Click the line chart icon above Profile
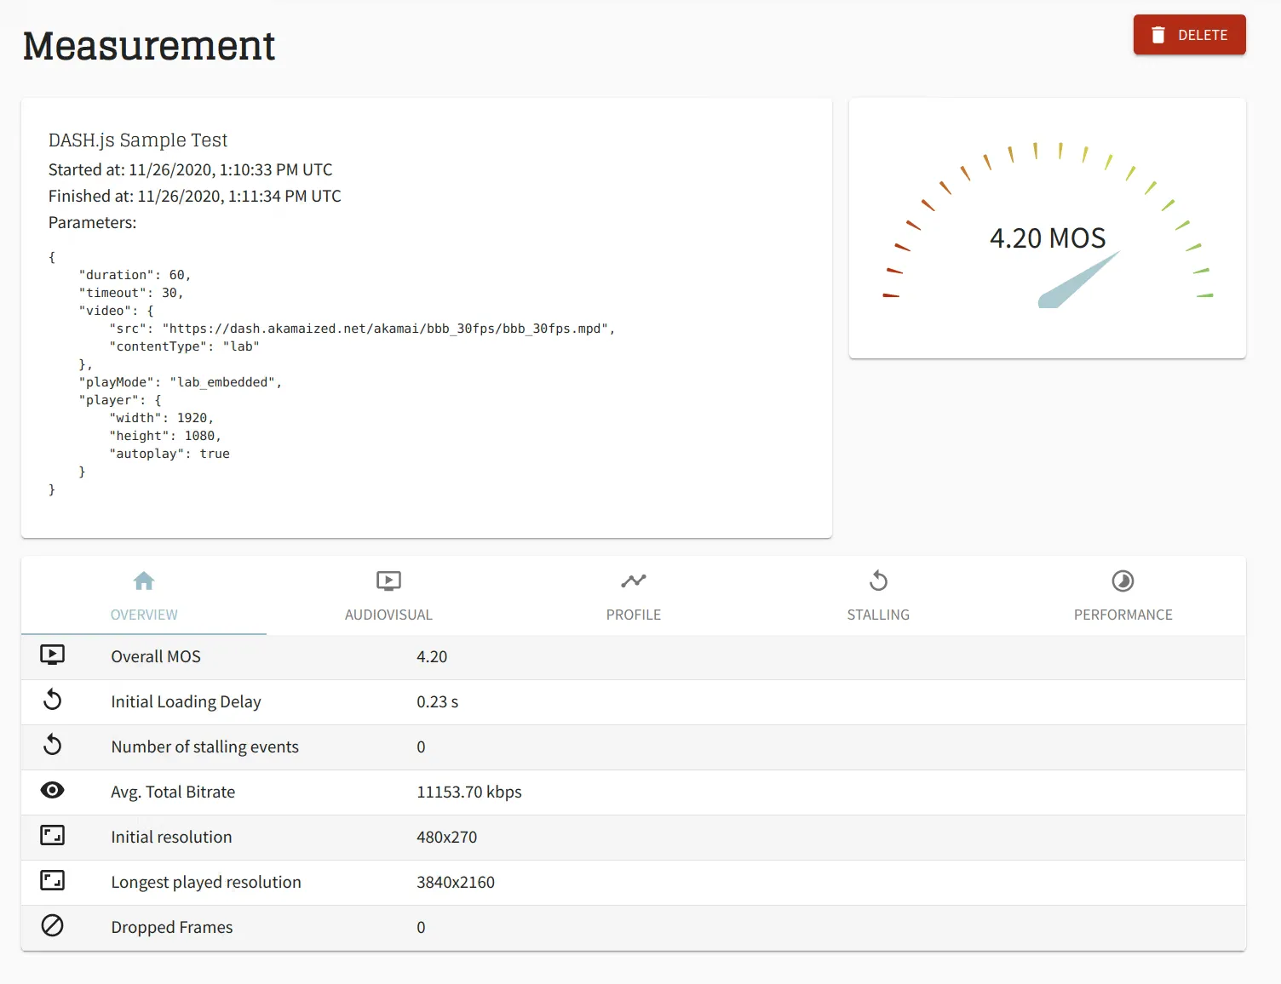The width and height of the screenshot is (1281, 984). pos(634,581)
